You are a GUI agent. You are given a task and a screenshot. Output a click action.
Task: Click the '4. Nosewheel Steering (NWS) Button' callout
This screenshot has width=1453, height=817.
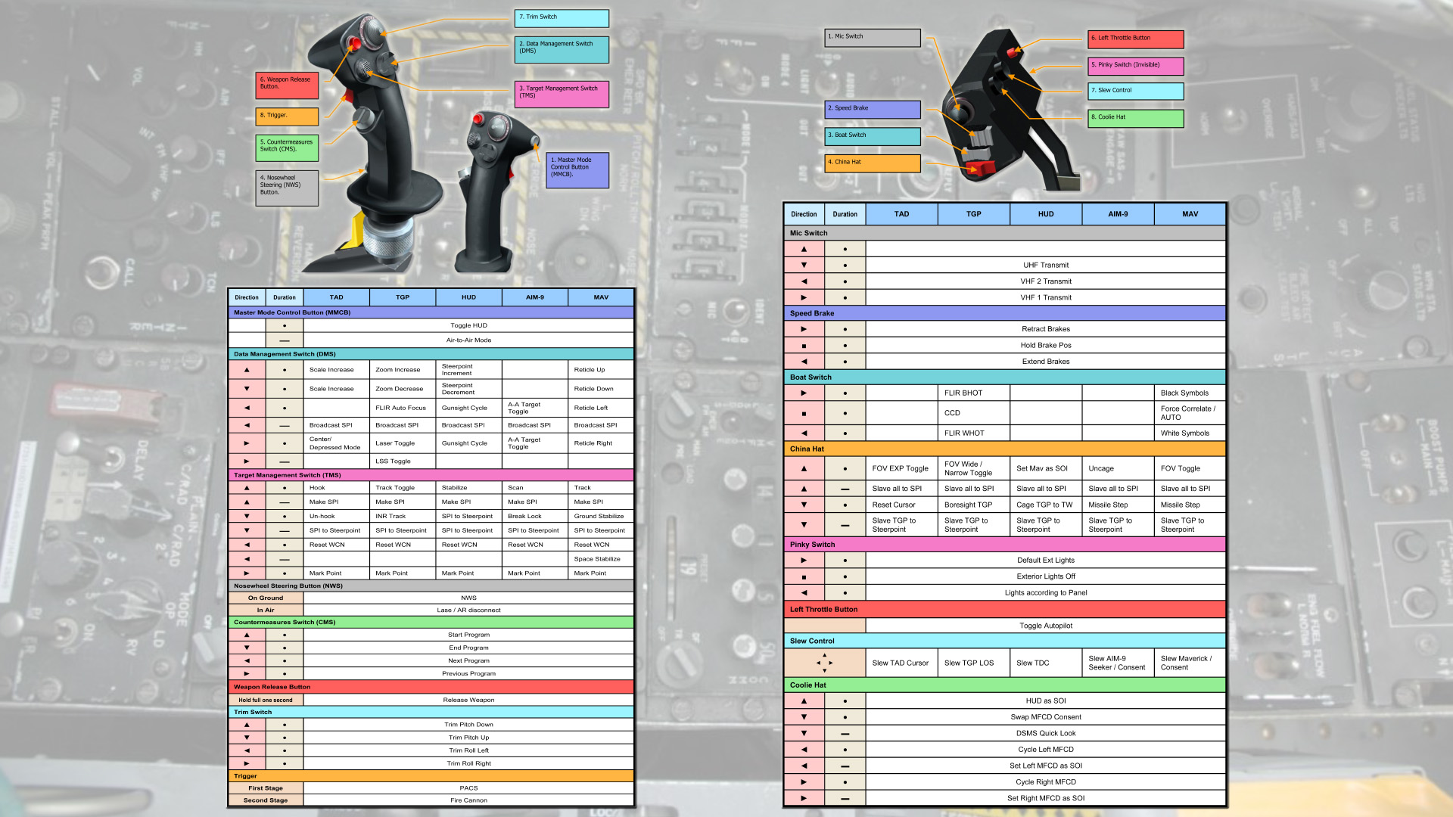[x=288, y=188]
